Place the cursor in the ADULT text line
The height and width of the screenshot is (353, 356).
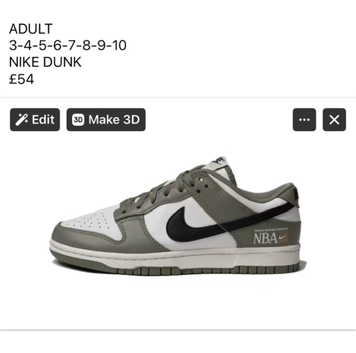tap(31, 29)
